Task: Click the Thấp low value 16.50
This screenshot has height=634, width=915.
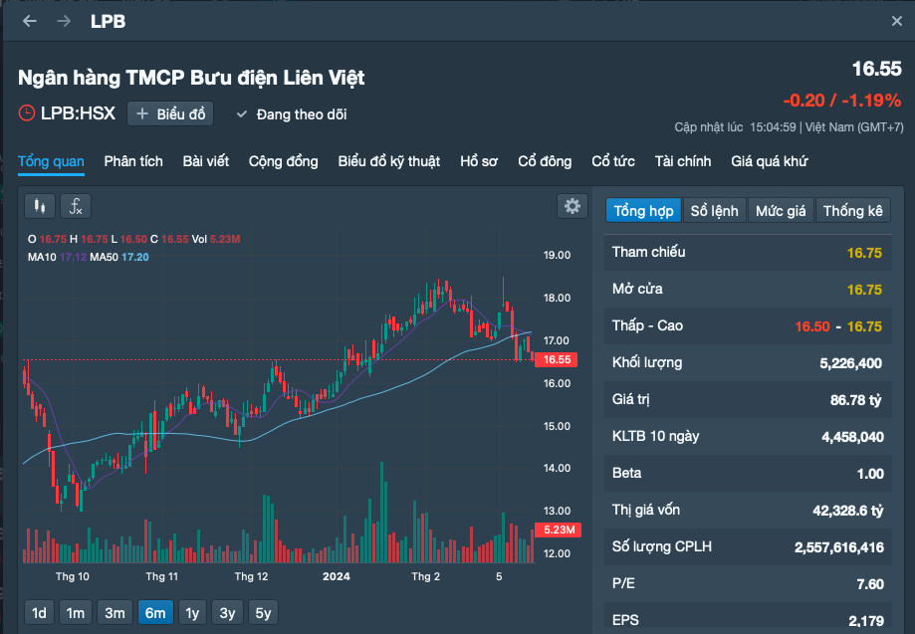Action: pyautogui.click(x=811, y=326)
